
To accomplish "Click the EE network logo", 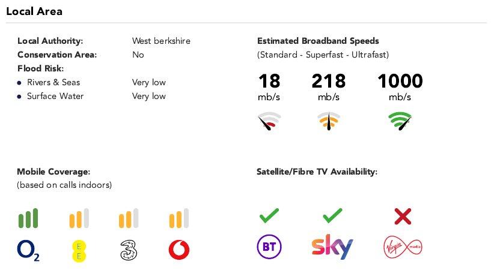I will click(79, 250).
